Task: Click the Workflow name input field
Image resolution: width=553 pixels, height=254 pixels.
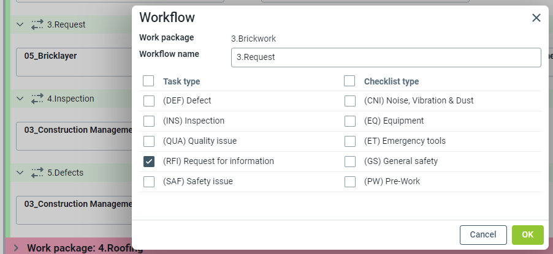Action: [386, 58]
